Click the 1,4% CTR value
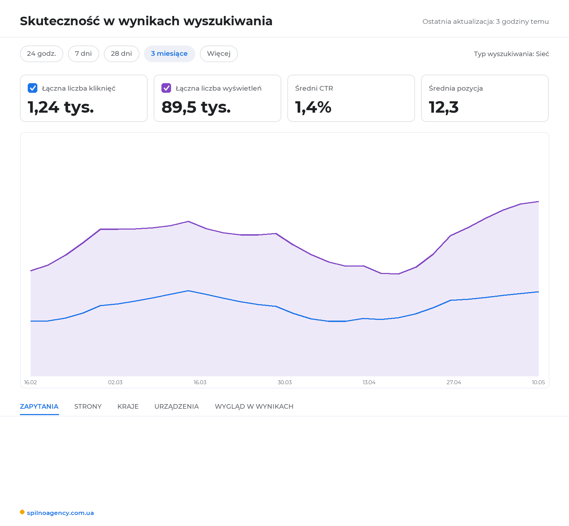 tap(313, 107)
